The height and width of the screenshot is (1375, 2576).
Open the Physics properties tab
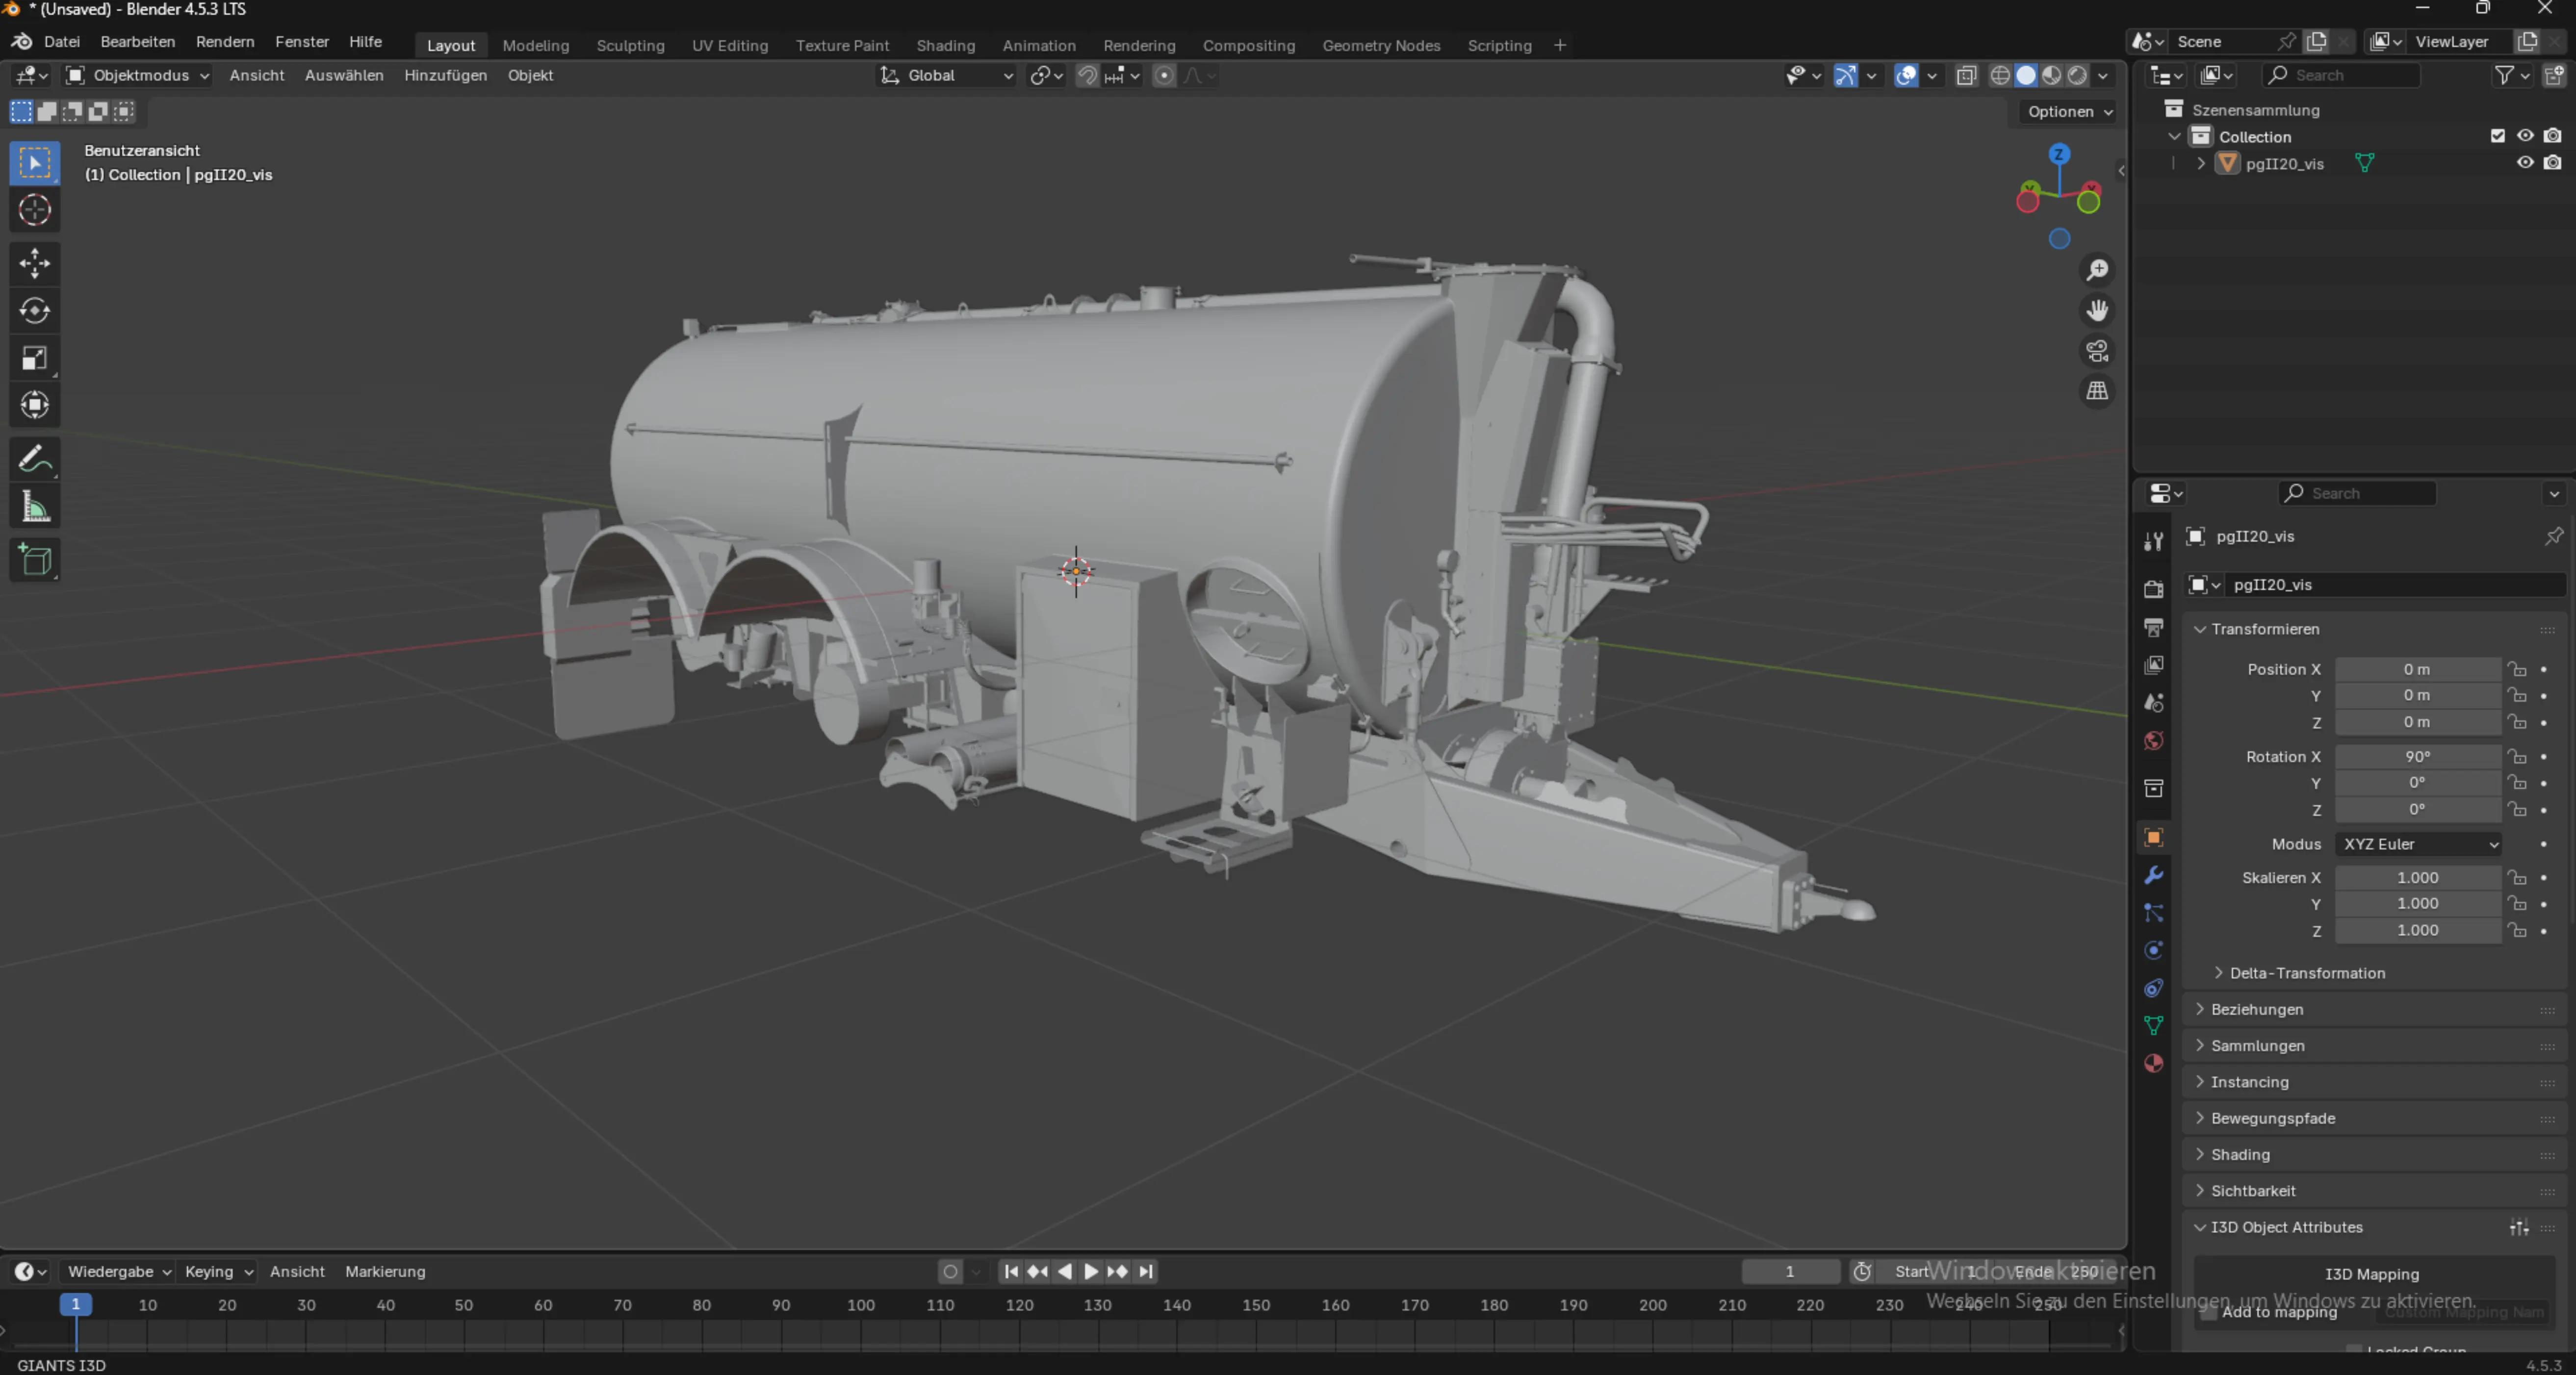(2154, 950)
